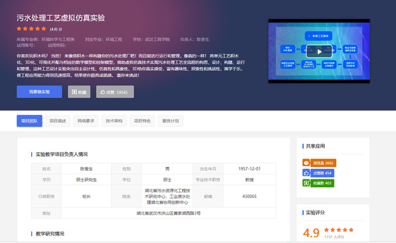396x243 pixels.
Task: Open the 服务计划 tab
Action: [171, 121]
